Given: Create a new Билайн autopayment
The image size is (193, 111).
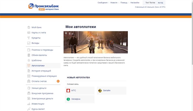Looking at the screenshot, I should tap(112, 91).
